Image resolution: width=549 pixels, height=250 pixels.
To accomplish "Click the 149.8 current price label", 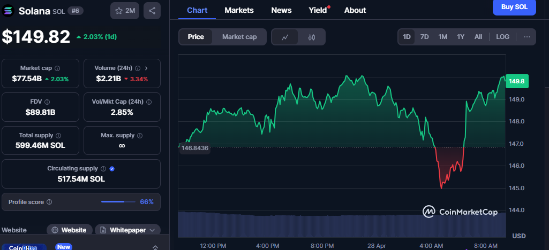I will (x=517, y=81).
